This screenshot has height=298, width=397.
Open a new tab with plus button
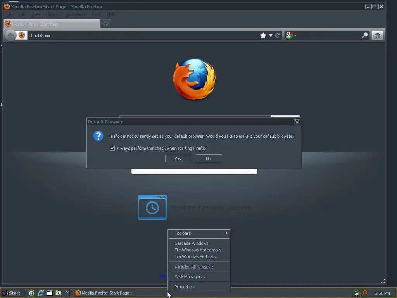point(105,24)
